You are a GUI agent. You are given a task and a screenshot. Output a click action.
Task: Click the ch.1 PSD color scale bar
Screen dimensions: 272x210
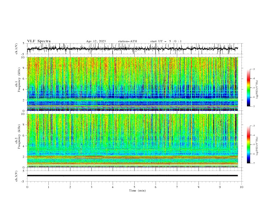(249, 88)
